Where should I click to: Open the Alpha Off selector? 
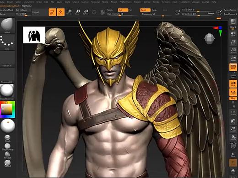[x=7, y=59]
